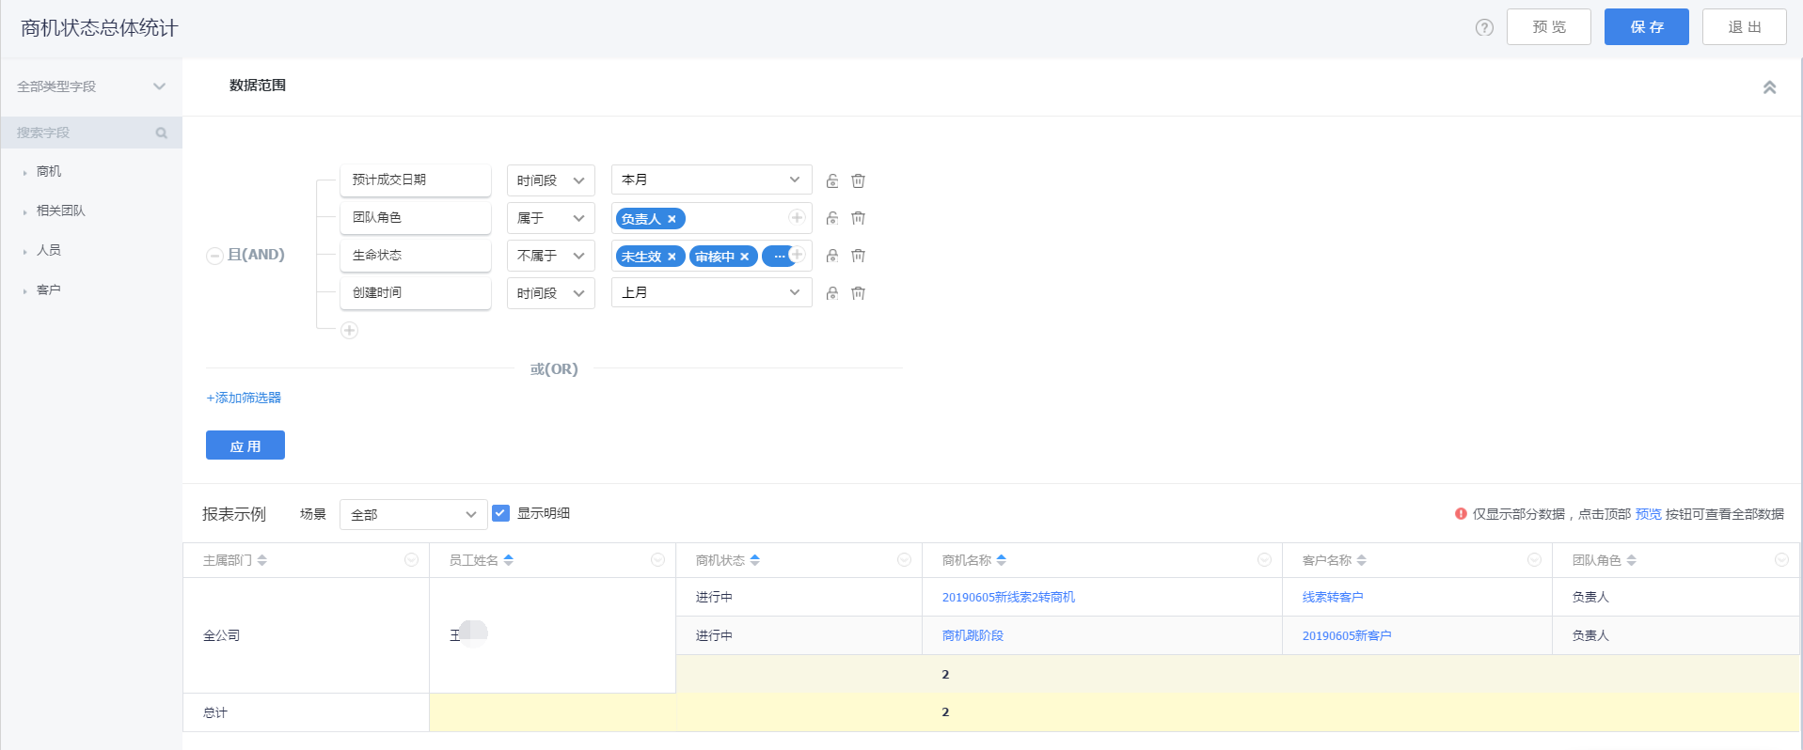Remove the 审核中 tag
Image resolution: width=1803 pixels, height=750 pixels.
(744, 257)
